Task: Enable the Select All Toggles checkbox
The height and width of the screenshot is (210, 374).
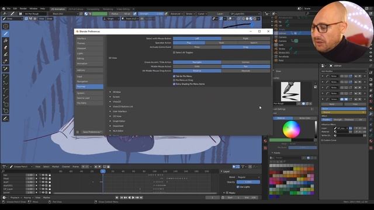Action: 174,52
